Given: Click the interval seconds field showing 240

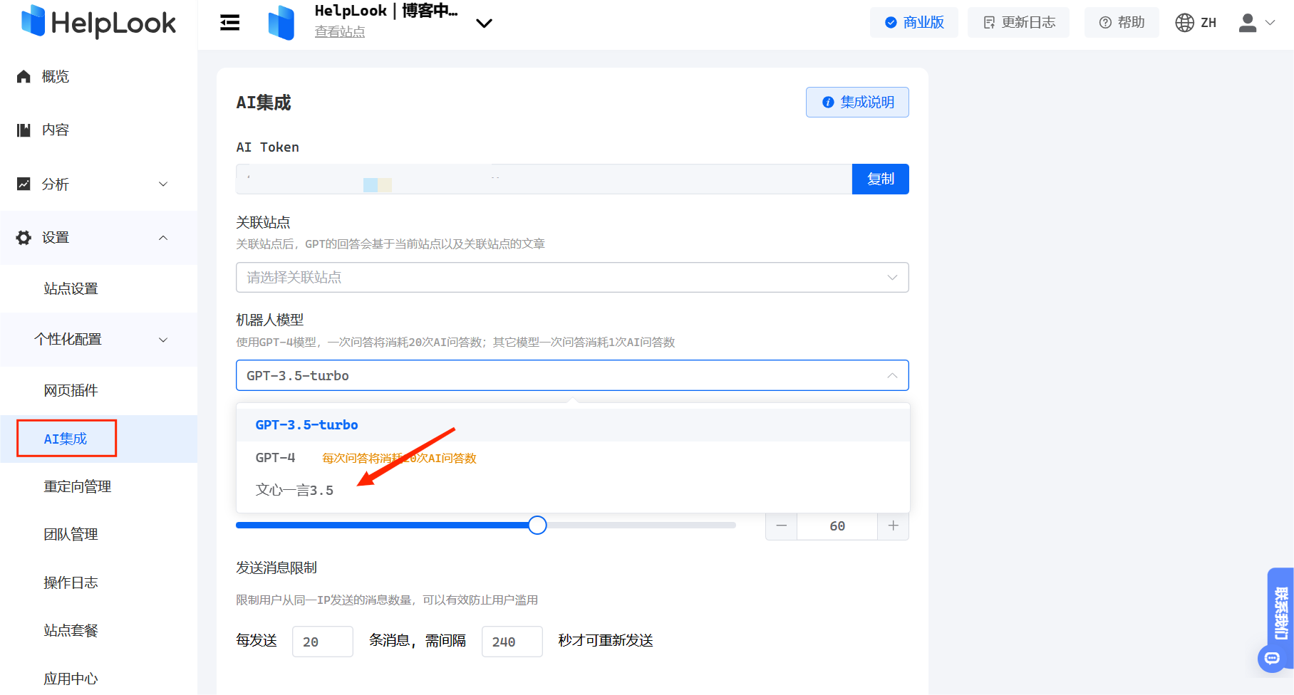Looking at the screenshot, I should click(512, 642).
